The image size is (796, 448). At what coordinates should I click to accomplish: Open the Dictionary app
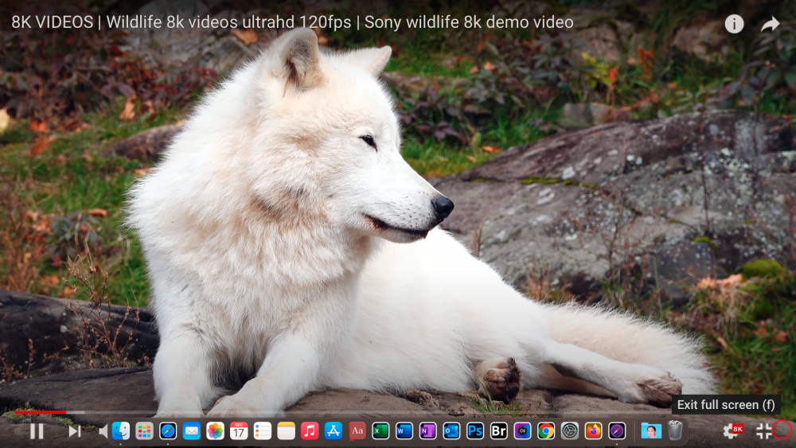357,431
